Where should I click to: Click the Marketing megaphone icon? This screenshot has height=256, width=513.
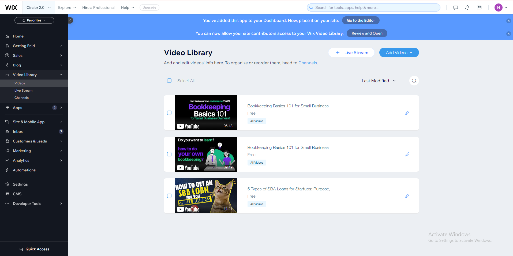(7, 151)
